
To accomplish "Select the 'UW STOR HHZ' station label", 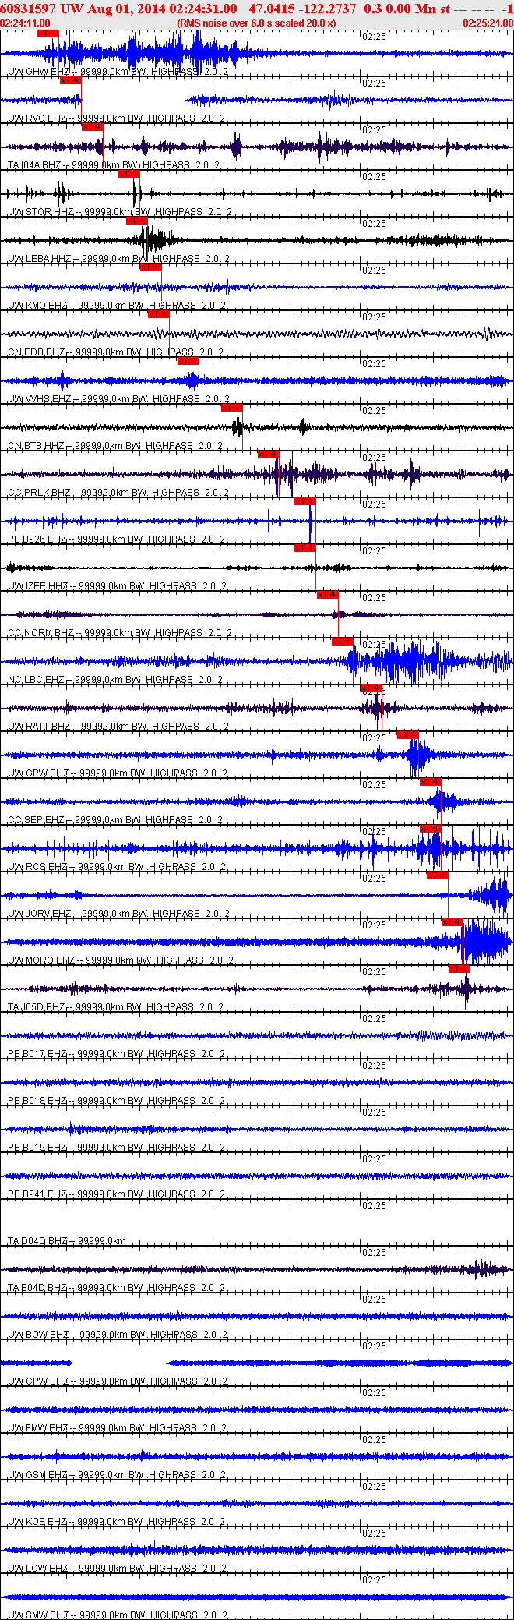I will point(40,212).
